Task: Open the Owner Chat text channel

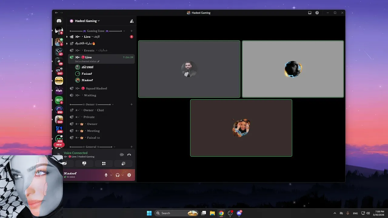Action: coord(101,110)
